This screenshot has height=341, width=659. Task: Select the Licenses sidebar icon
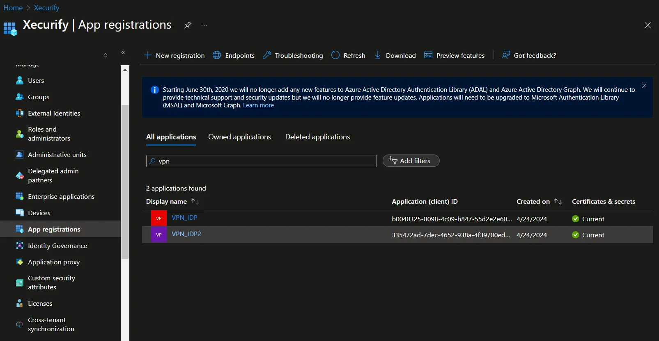pyautogui.click(x=19, y=303)
